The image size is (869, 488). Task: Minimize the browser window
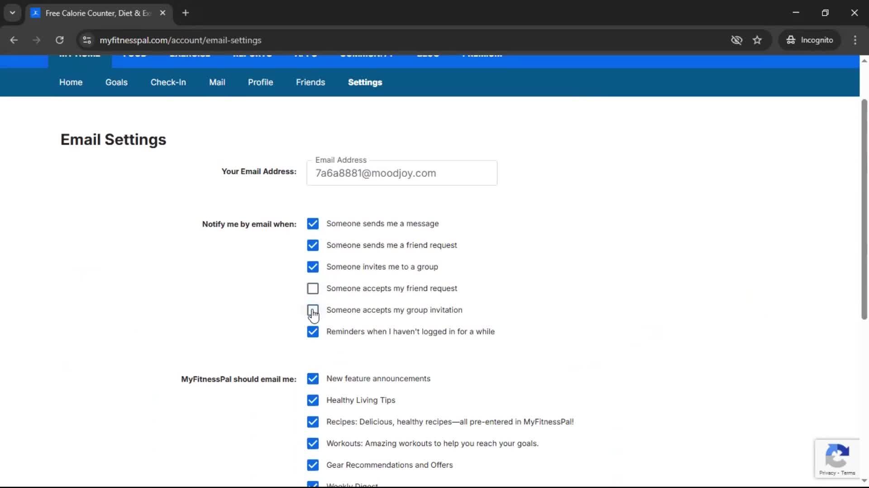tap(796, 13)
